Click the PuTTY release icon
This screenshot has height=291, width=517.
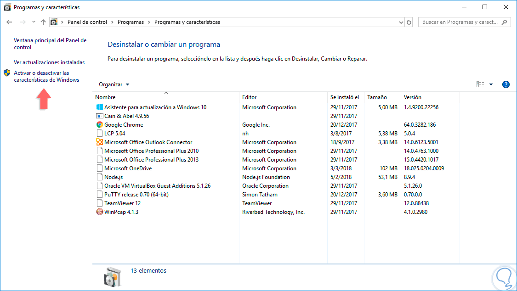pos(100,195)
